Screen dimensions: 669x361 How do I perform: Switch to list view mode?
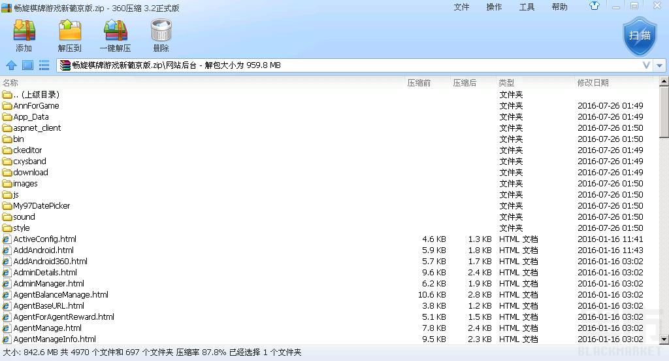click(44, 65)
